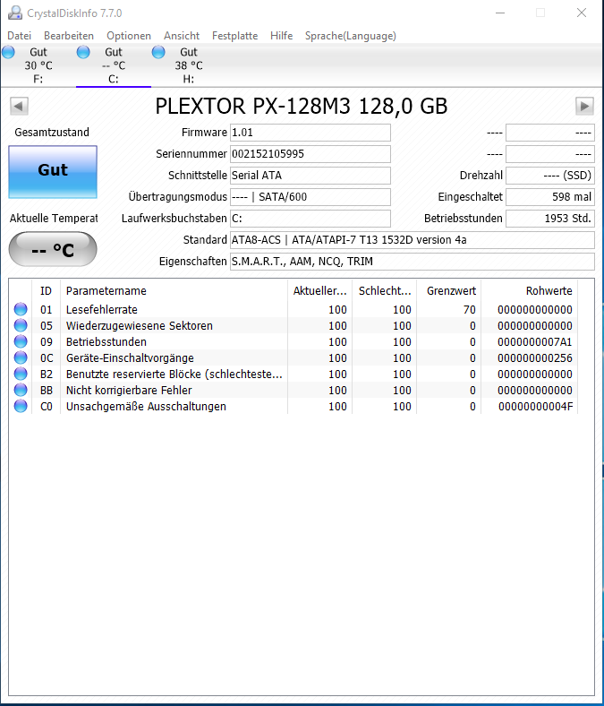The image size is (604, 706).
Task: Select Unsachgemäße Ausschaltungen parameter name
Action: (x=146, y=407)
